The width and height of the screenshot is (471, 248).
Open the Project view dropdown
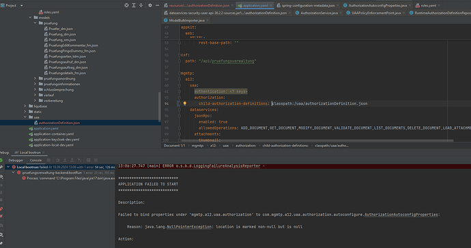click(21, 5)
